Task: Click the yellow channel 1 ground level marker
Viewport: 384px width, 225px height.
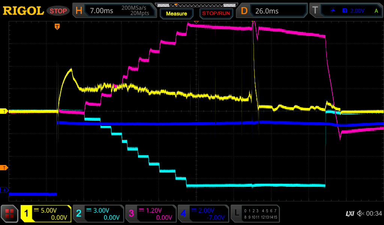Action: click(x=4, y=111)
